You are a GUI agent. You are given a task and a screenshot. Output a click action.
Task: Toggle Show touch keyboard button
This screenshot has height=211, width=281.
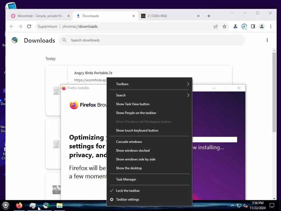coord(149,131)
